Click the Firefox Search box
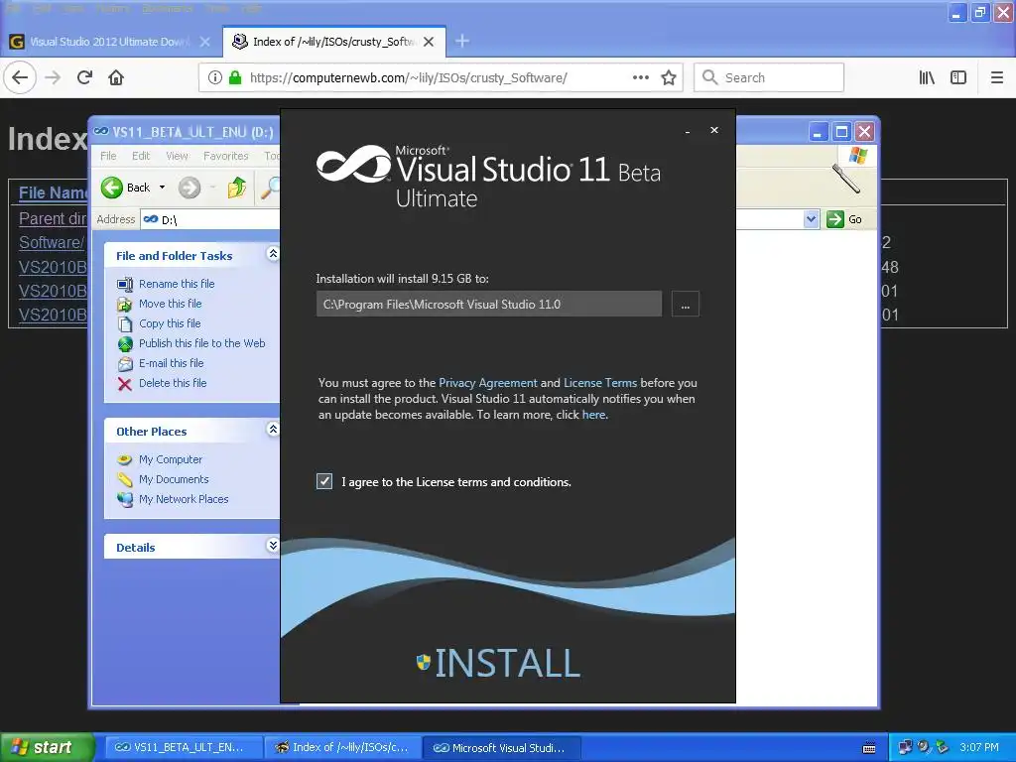1016x762 pixels. (769, 77)
